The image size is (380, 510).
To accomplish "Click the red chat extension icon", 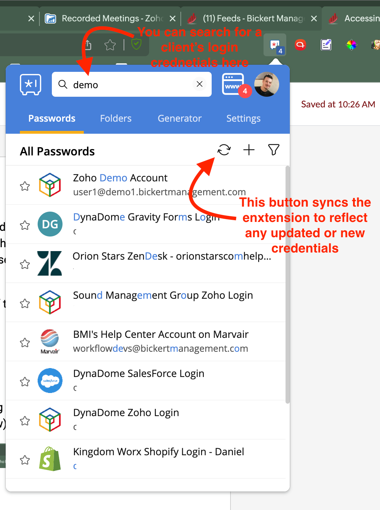I will pos(300,45).
